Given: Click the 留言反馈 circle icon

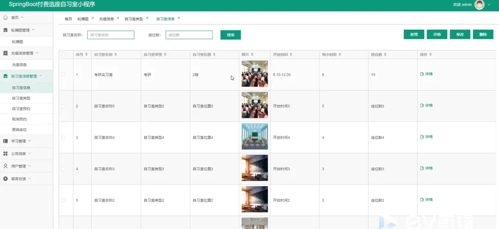Looking at the screenshot, I should 6,179.
